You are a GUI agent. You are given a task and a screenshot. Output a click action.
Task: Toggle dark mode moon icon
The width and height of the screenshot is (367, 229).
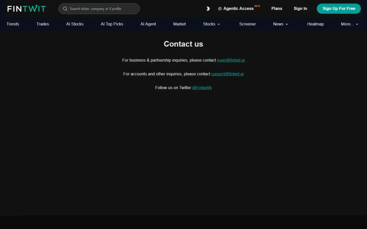208,9
